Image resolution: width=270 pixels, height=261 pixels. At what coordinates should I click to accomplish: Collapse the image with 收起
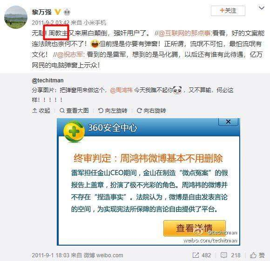pyautogui.click(x=41, y=110)
